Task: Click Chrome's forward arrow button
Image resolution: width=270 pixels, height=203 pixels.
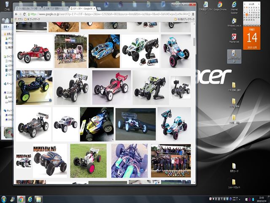Action: tap(20, 14)
